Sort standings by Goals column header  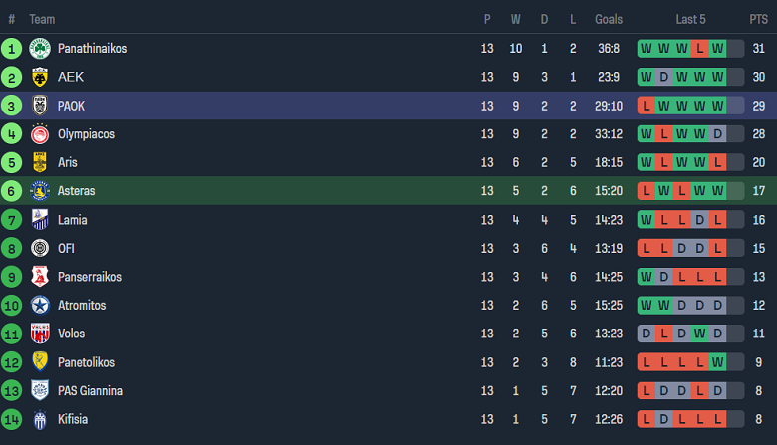[x=608, y=19]
